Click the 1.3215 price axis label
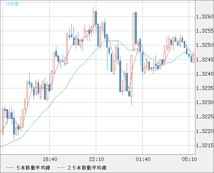 pos(205,145)
